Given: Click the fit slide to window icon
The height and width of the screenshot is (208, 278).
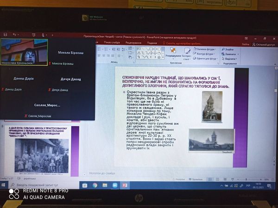Looking at the screenshot, I should tap(273, 180).
